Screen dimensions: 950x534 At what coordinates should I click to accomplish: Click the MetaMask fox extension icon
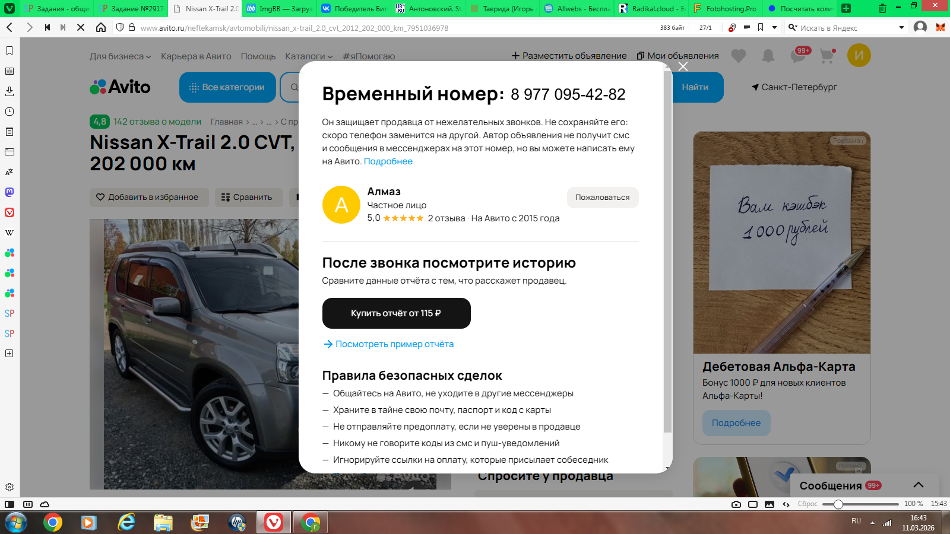(940, 27)
